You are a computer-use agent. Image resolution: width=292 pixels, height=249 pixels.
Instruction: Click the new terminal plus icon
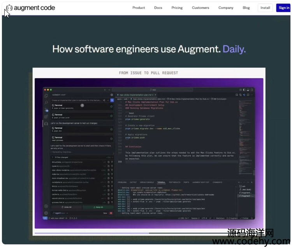pos(239,182)
